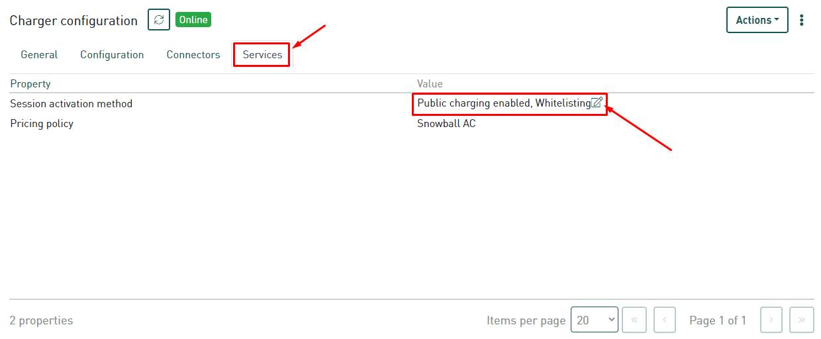Switch to the Connectors tab

193,54
